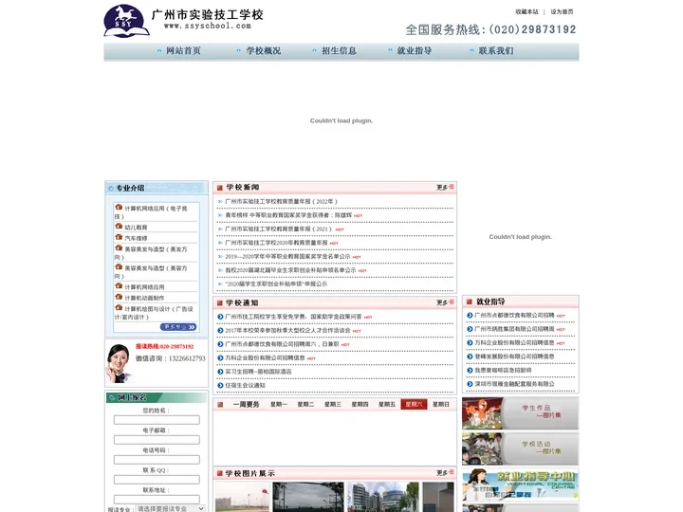
Task: Open "2020届学生求职创业补贴申领"申报公示
Action: click(x=276, y=283)
